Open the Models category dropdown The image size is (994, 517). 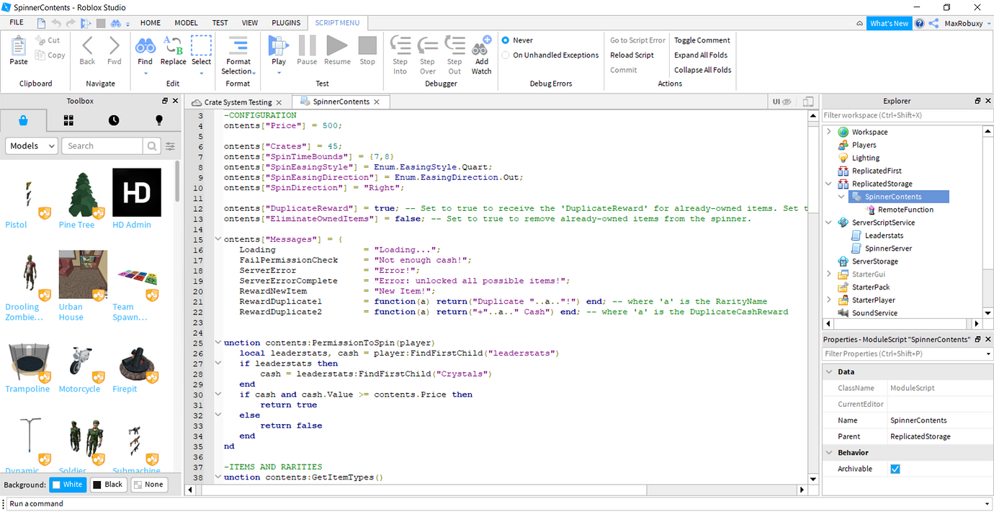(x=32, y=146)
